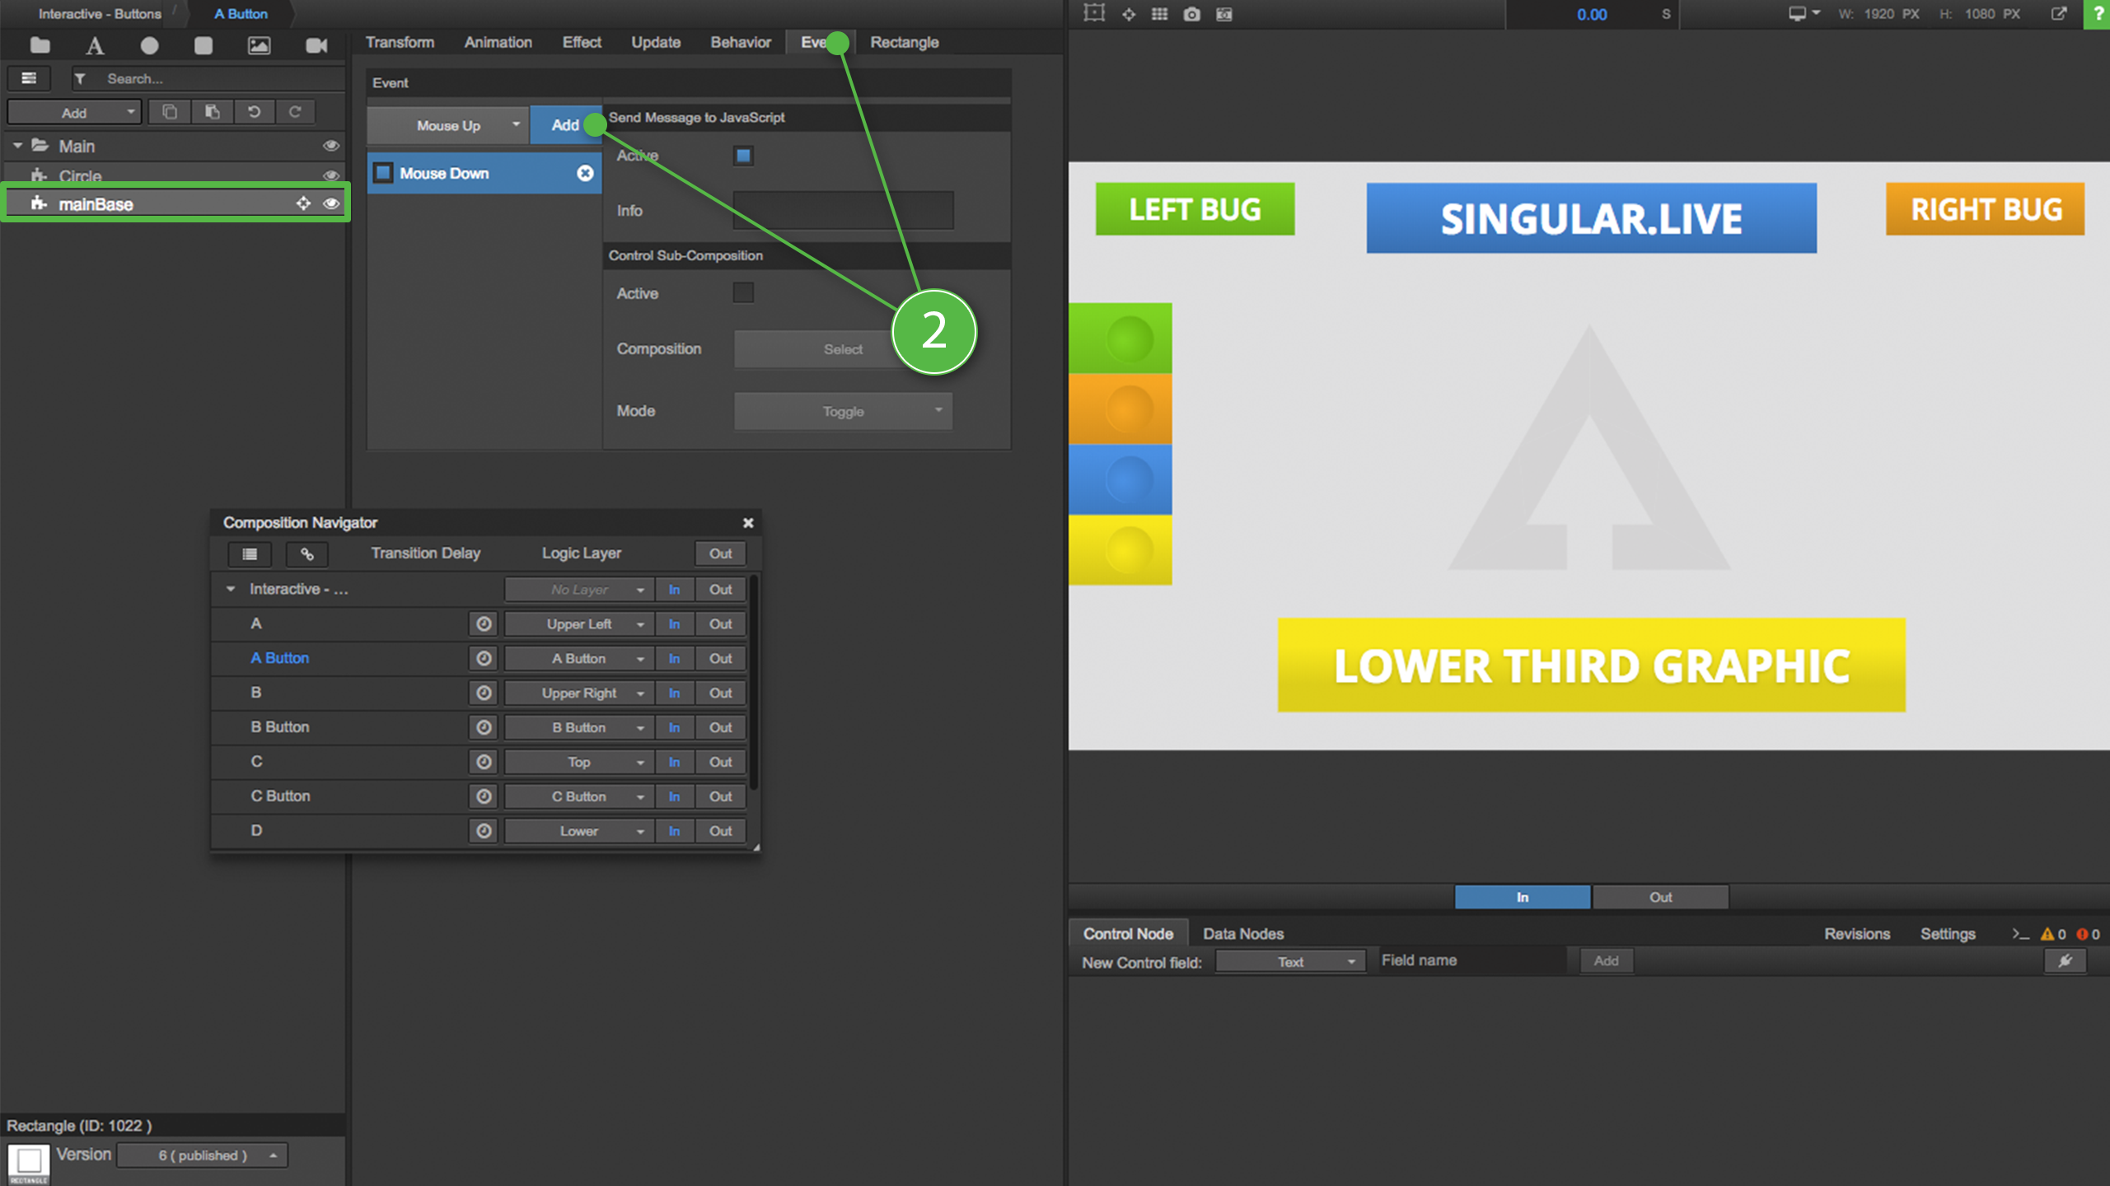Take a snapshot with the camera icon
The height and width of the screenshot is (1186, 2110).
point(1191,14)
